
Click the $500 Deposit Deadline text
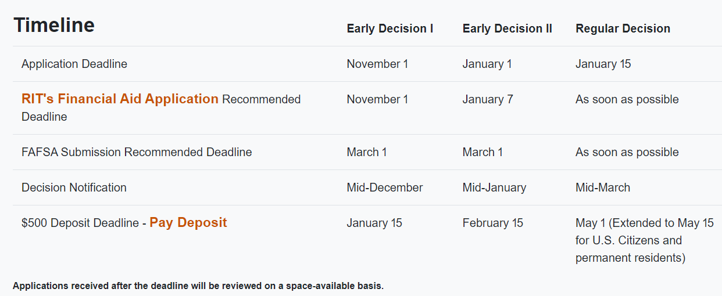pos(80,223)
